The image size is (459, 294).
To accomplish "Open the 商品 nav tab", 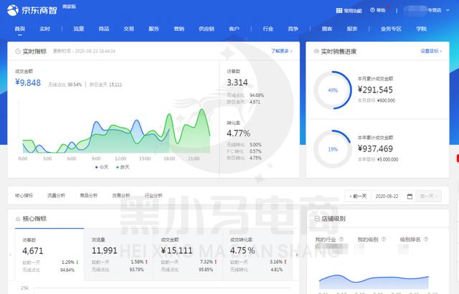I will [x=103, y=29].
